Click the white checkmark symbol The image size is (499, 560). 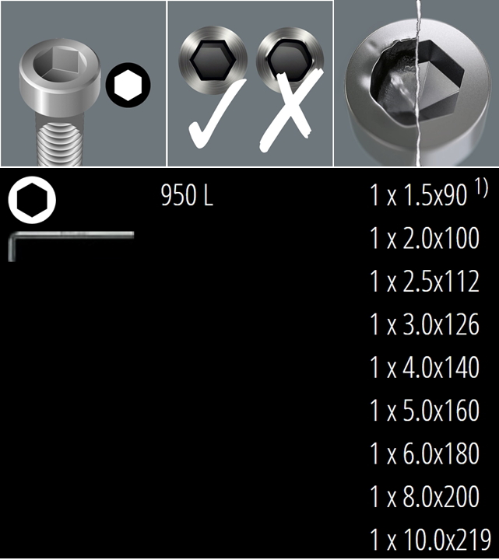coord(216,114)
